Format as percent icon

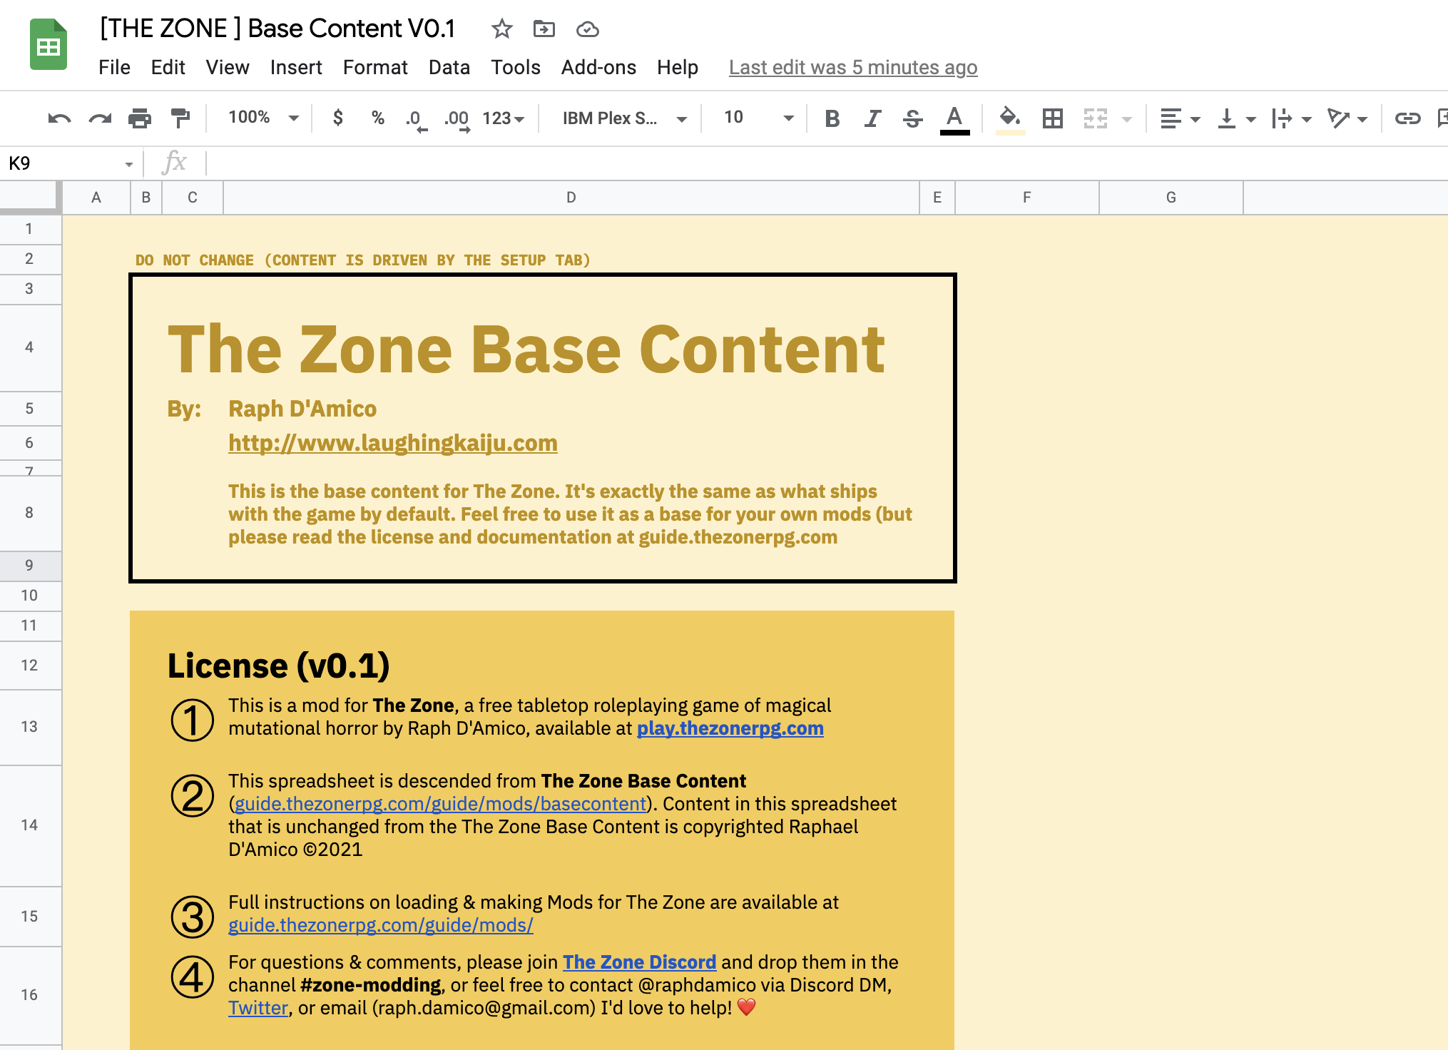pyautogui.click(x=378, y=118)
